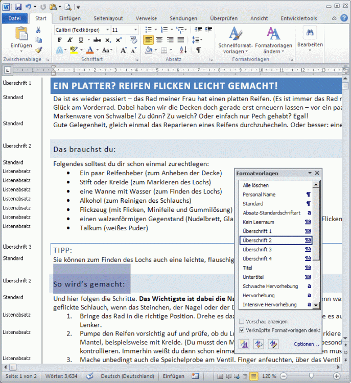The width and height of the screenshot is (351, 383).
Task: Open the Datei tab
Action: [14, 18]
